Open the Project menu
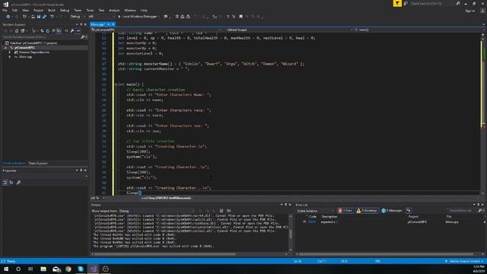This screenshot has width=487, height=274. (x=39, y=10)
